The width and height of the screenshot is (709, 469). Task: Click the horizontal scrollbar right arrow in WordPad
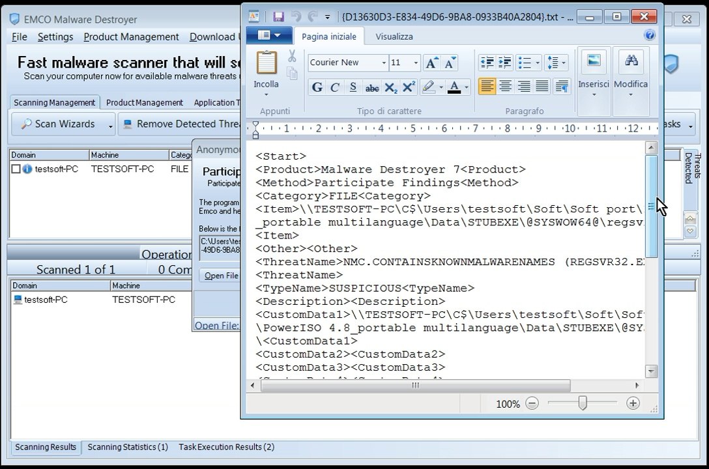[x=637, y=386]
